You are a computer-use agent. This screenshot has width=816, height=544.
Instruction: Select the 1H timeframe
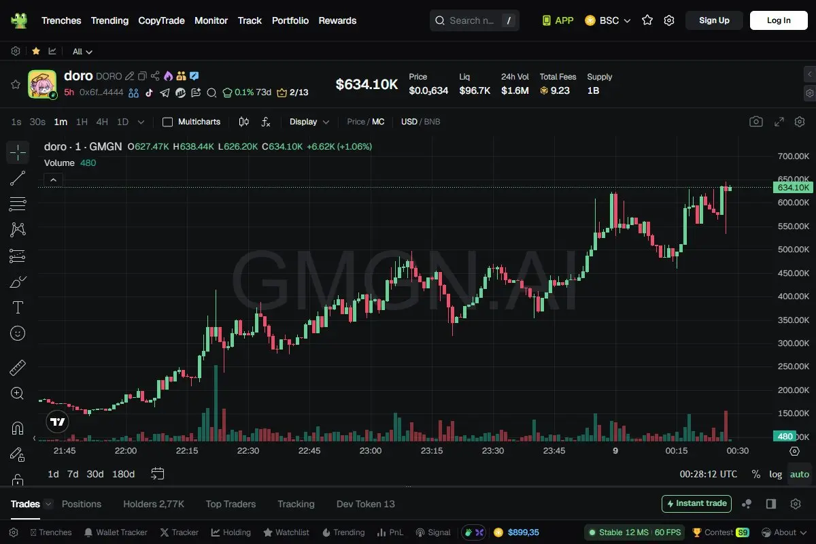tap(82, 122)
